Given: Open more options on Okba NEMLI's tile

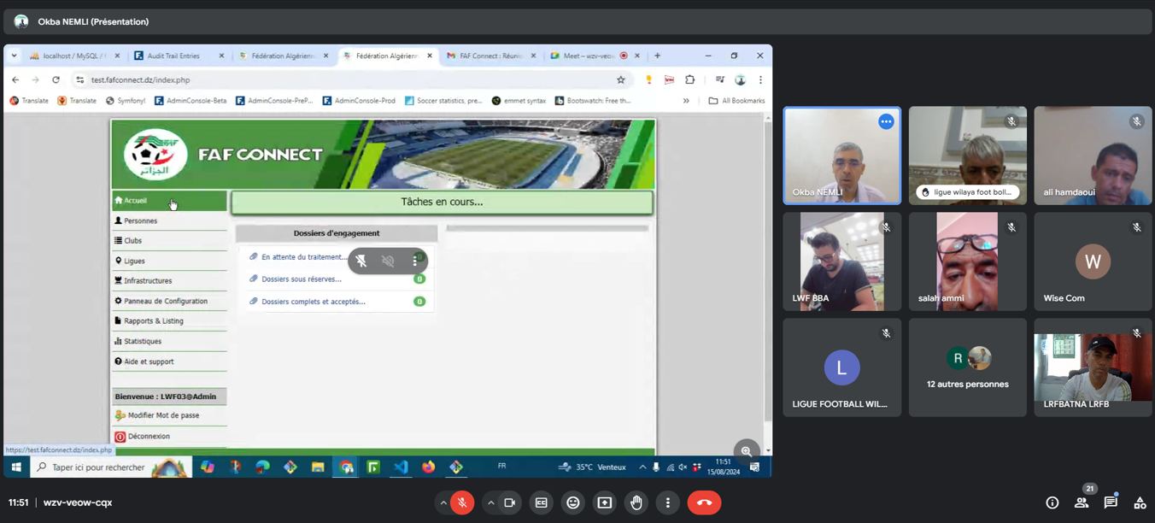Looking at the screenshot, I should pyautogui.click(x=886, y=122).
